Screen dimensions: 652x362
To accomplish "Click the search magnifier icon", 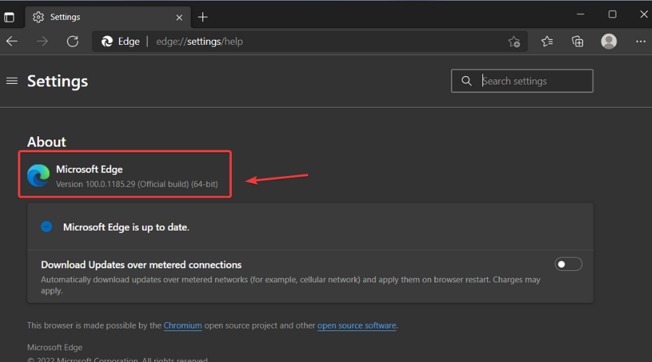I will [467, 80].
